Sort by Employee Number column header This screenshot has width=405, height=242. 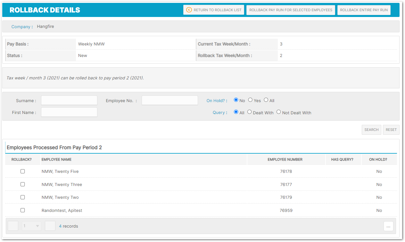(285, 159)
